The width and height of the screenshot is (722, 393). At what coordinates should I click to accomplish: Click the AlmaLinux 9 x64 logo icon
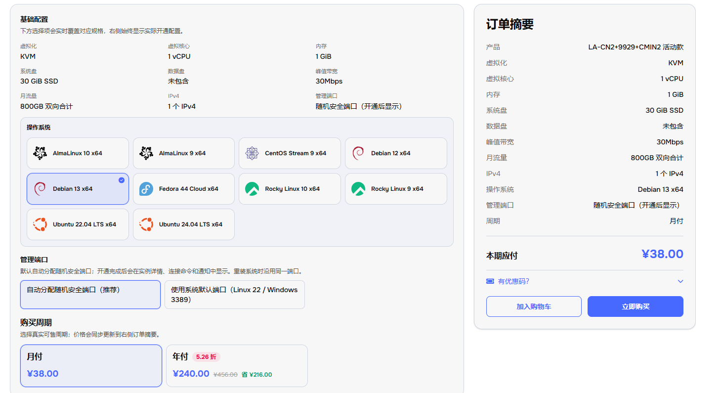(x=146, y=153)
